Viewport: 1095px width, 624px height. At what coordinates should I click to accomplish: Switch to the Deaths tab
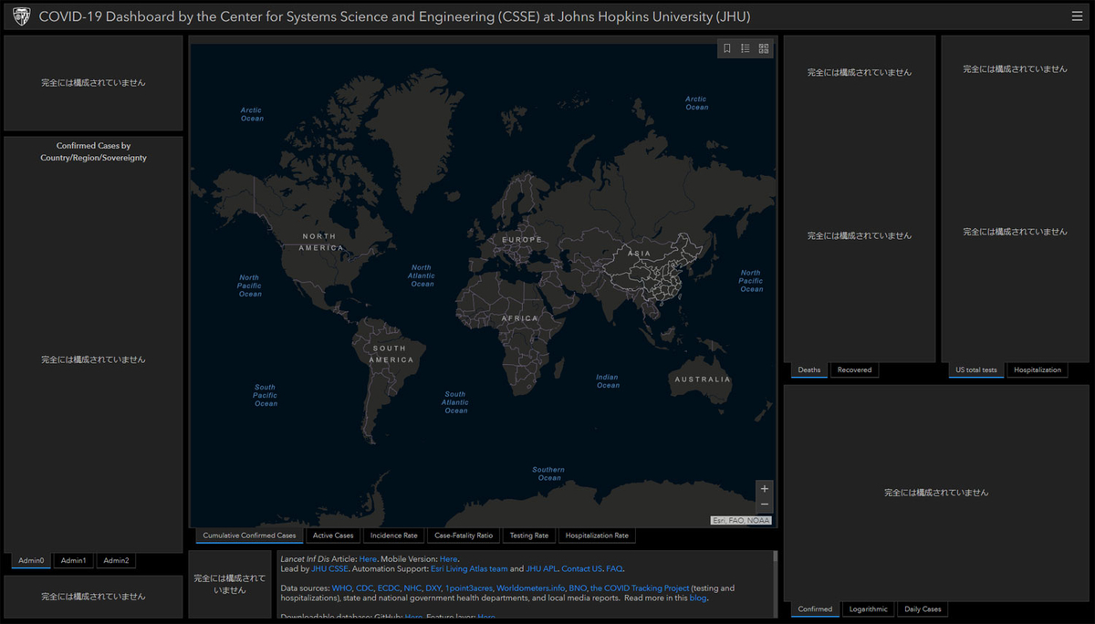[809, 369]
